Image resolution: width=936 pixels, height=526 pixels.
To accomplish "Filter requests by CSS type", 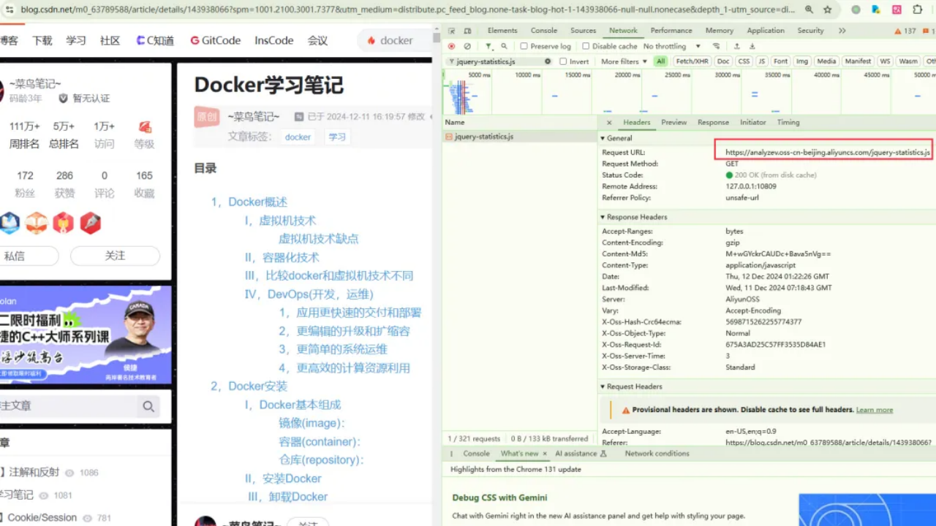I will pyautogui.click(x=744, y=61).
